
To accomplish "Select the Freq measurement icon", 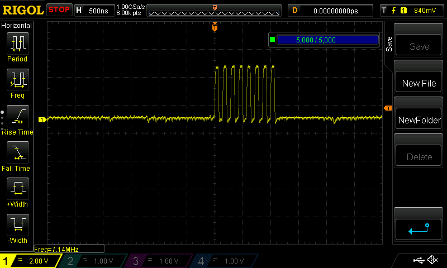I will pos(17,79).
